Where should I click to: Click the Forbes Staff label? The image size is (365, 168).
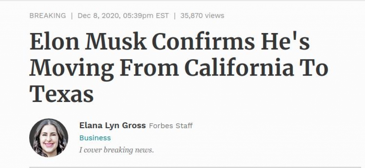click(x=171, y=126)
